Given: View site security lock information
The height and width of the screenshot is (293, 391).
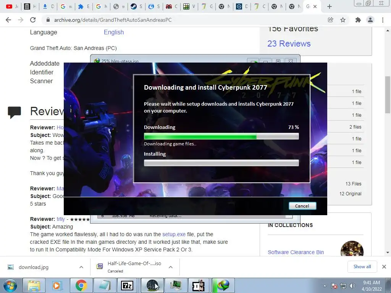Looking at the screenshot, I should click(48, 20).
